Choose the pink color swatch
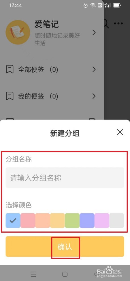Image resolution: width=130 pixels, height=281 pixels. click(x=28, y=220)
